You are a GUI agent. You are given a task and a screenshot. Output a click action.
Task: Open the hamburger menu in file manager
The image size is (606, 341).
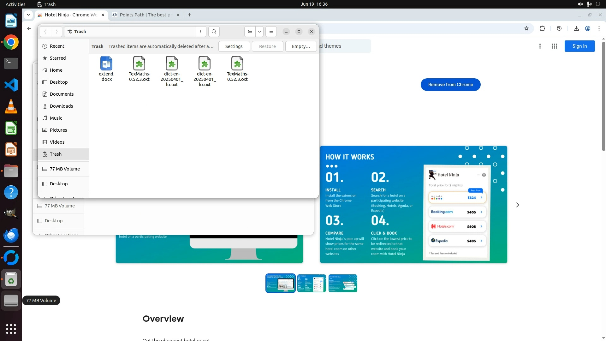click(271, 32)
